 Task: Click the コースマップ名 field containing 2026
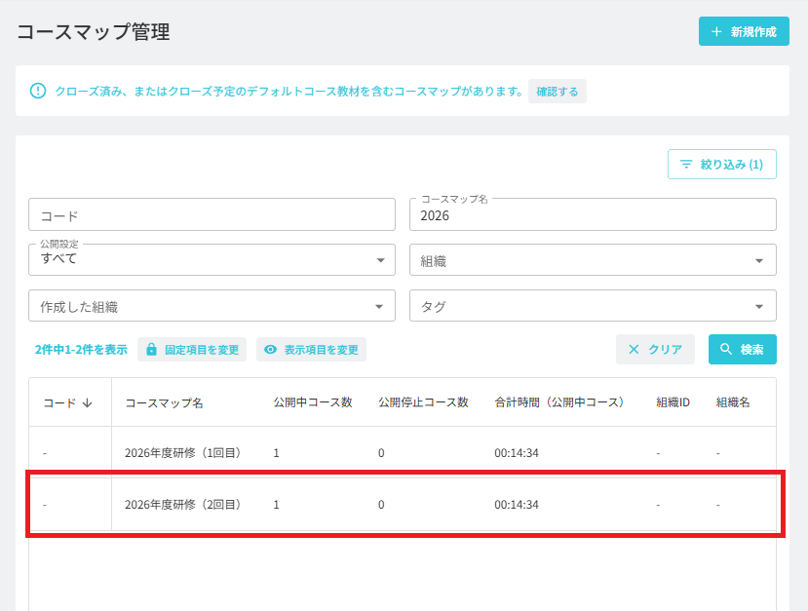(593, 214)
